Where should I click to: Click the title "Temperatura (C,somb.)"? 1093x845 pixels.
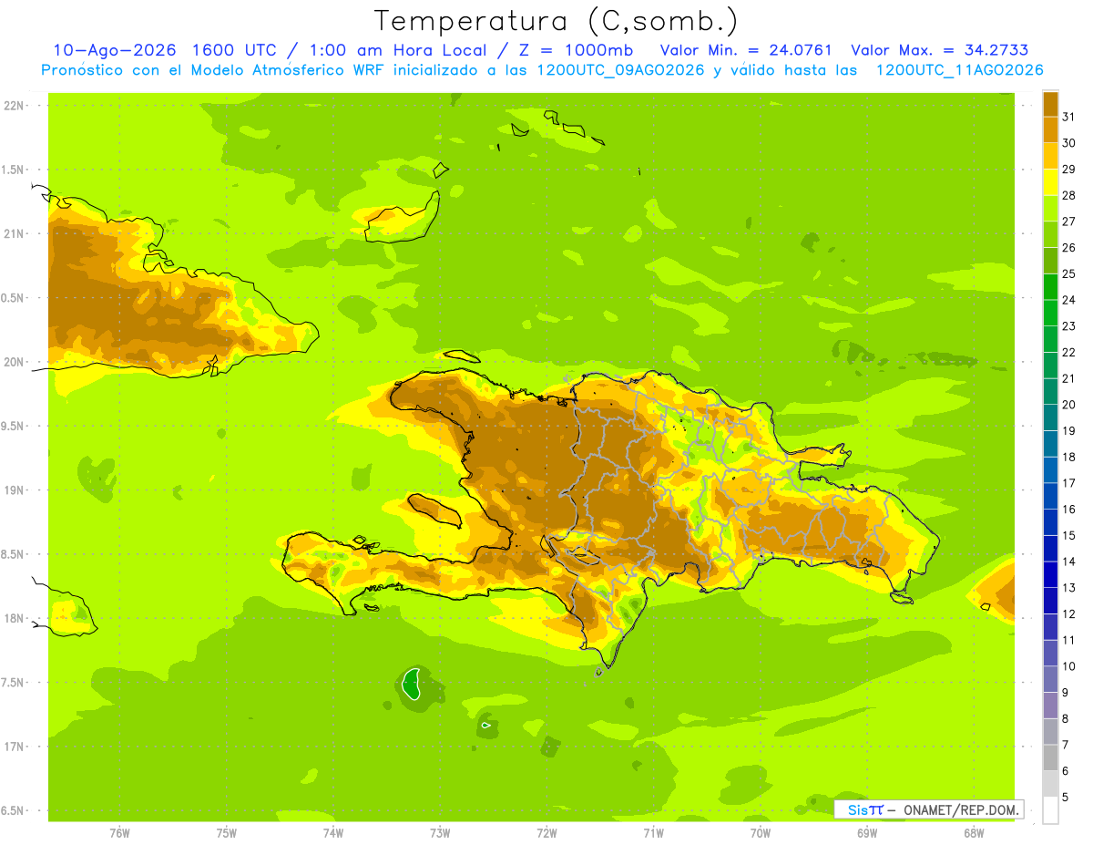coord(556,21)
